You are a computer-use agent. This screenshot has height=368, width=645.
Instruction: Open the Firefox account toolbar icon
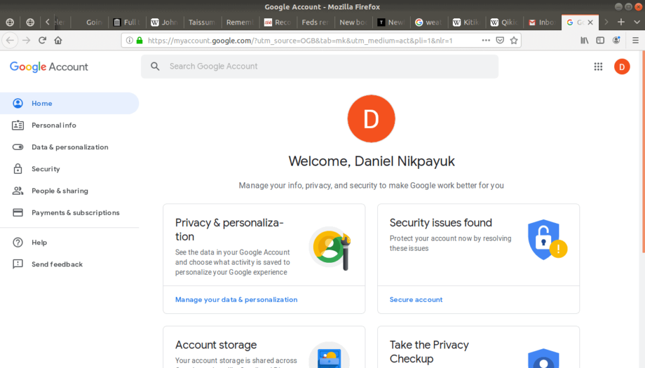tap(616, 40)
